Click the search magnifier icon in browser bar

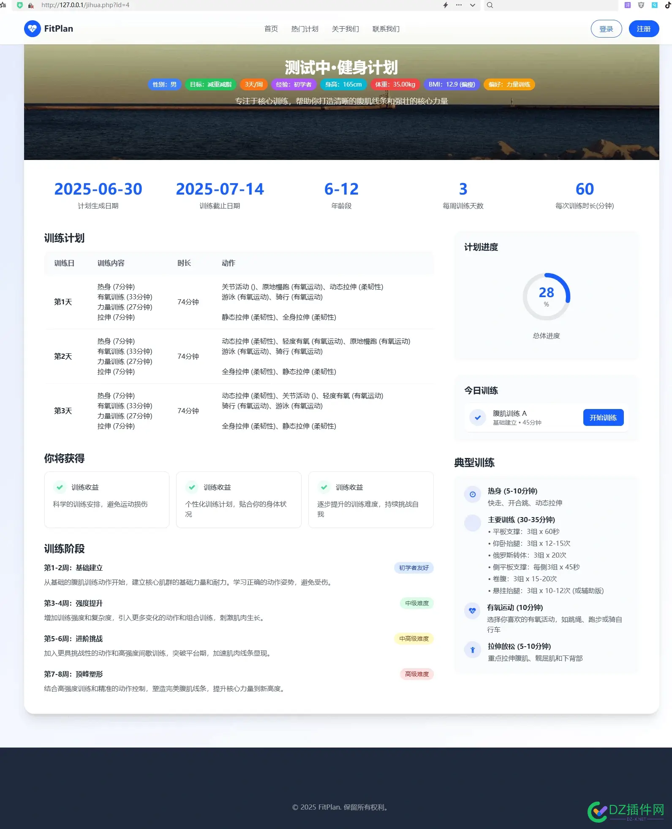[x=490, y=5]
